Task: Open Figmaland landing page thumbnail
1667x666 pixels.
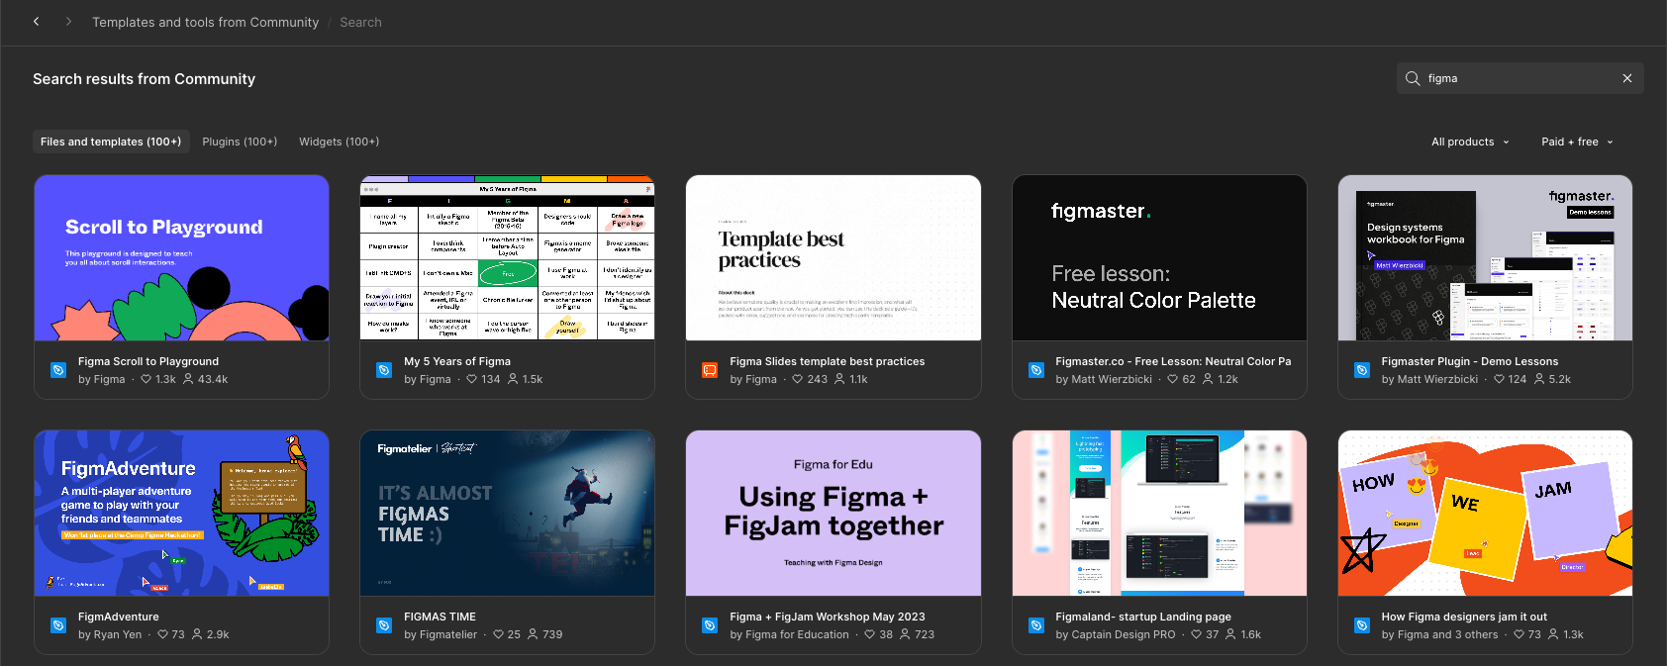Action: point(1159,514)
